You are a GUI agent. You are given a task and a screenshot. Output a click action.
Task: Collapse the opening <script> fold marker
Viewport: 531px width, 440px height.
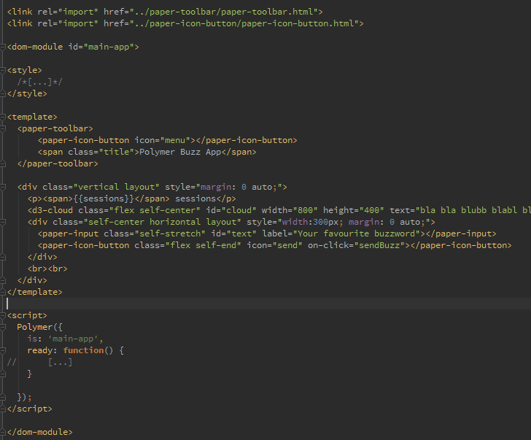coord(3,315)
